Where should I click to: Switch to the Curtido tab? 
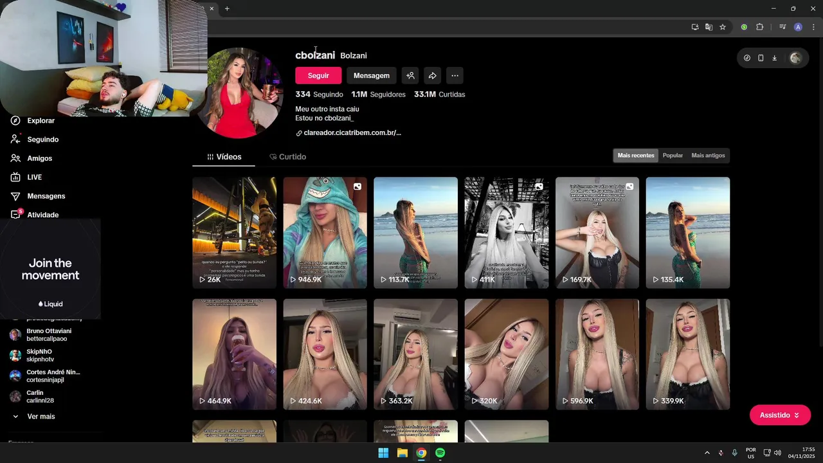coord(287,157)
